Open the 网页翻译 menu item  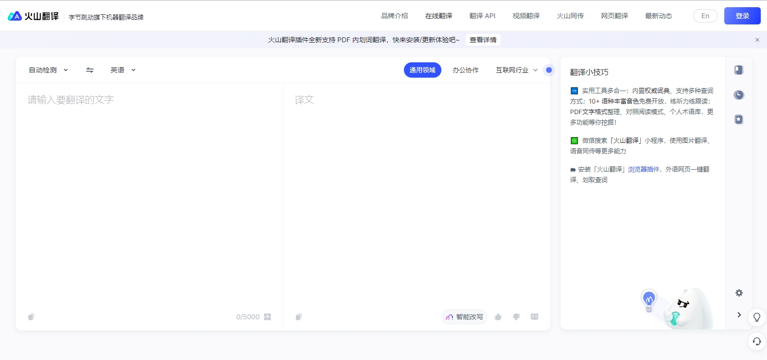614,16
